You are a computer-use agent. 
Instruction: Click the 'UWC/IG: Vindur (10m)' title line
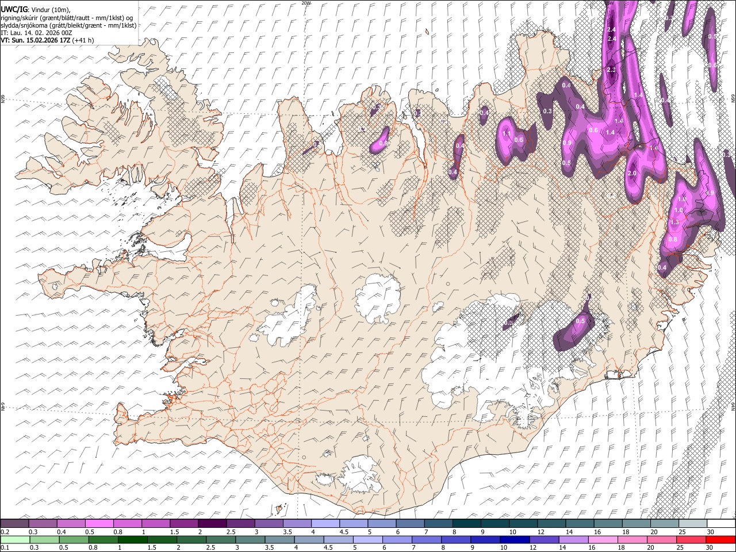click(x=36, y=10)
